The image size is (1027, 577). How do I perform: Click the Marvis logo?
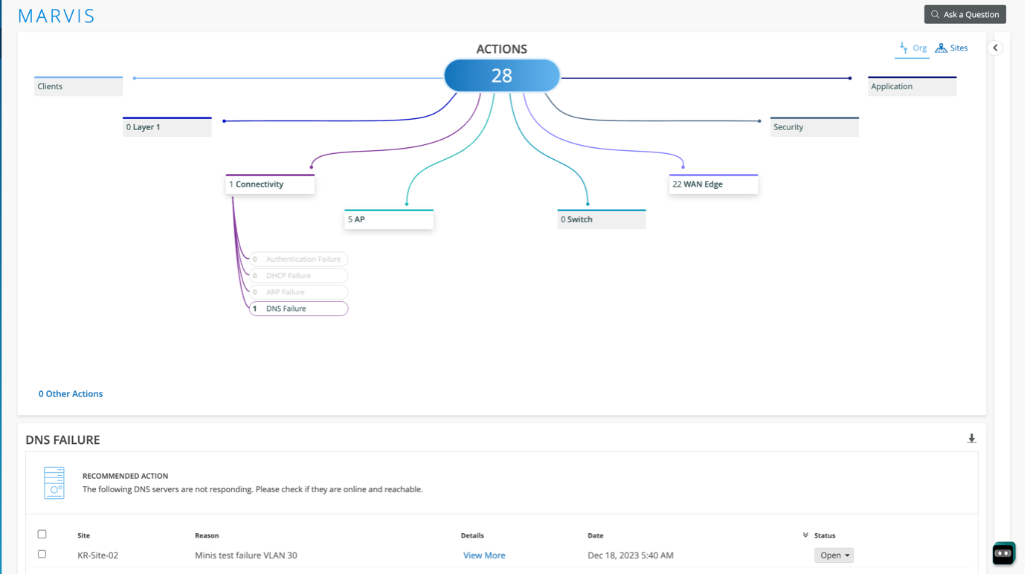tap(57, 16)
